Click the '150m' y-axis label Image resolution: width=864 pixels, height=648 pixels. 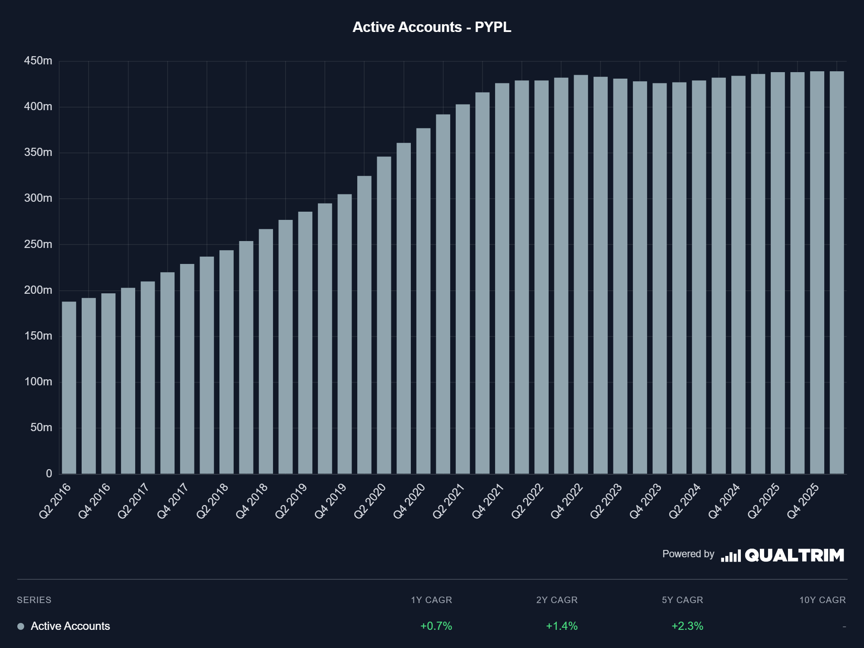38,336
